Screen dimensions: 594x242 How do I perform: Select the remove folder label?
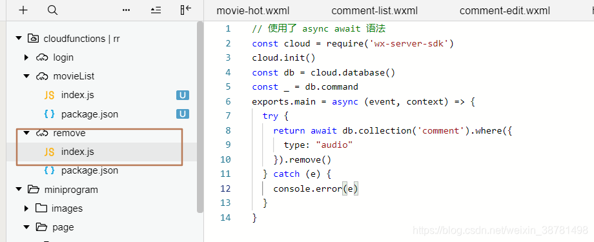coord(69,133)
